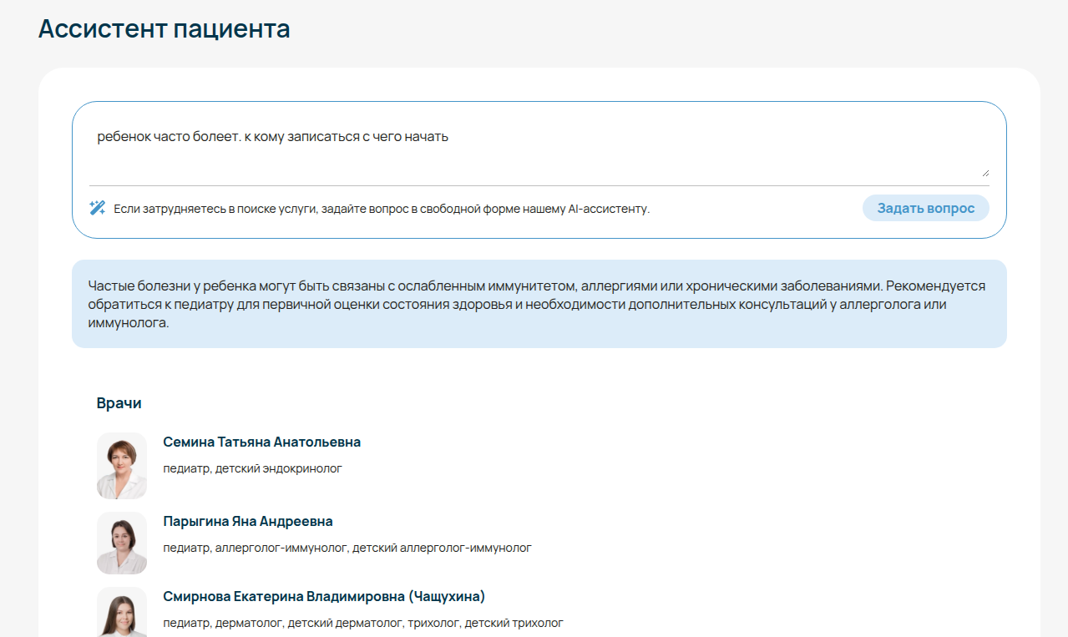Click the word "иммунолога" ending the answer
Screen dimensions: 1068x637
(128, 322)
